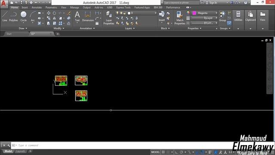The width and height of the screenshot is (275, 155).
Task: Click the Erase tool icon
Action: coord(69,13)
